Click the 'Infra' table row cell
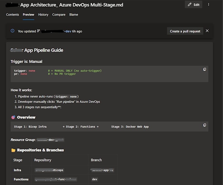The image size is (223, 185). pyautogui.click(x=17, y=170)
